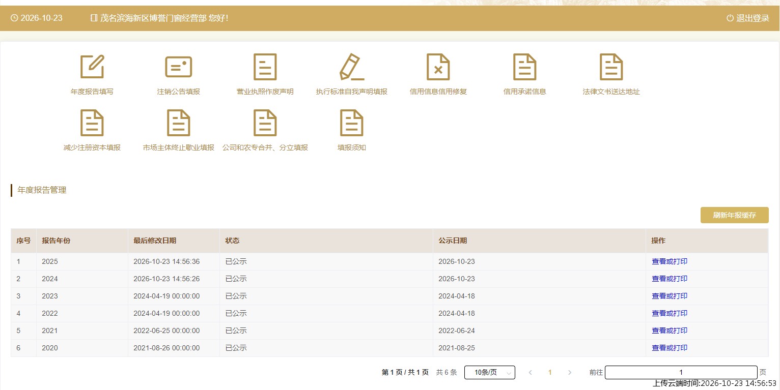Open the 公司和农专合并、分立填报 icon
780x390 pixels.
[265, 123]
